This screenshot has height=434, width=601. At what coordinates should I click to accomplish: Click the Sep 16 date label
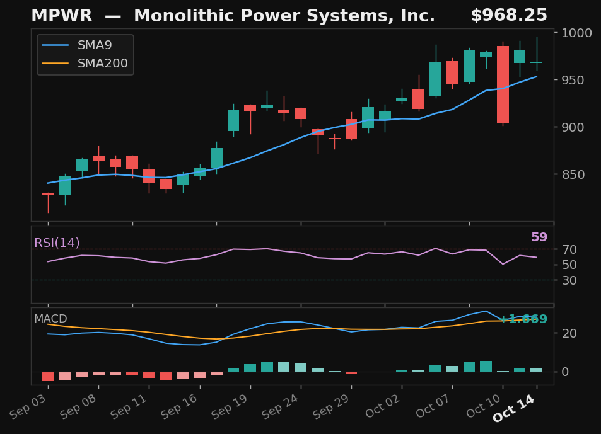(179, 406)
